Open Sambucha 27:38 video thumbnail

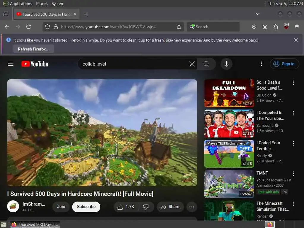[229, 123]
